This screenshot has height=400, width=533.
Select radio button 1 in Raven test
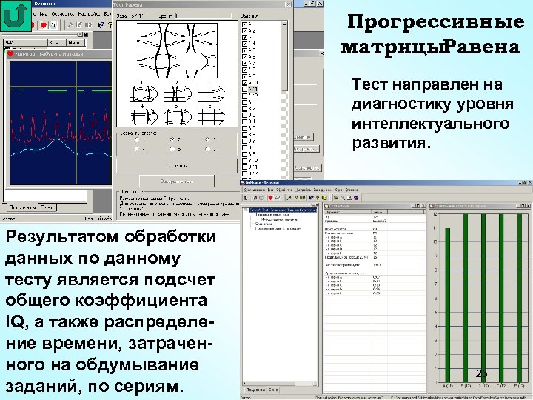coord(137,139)
